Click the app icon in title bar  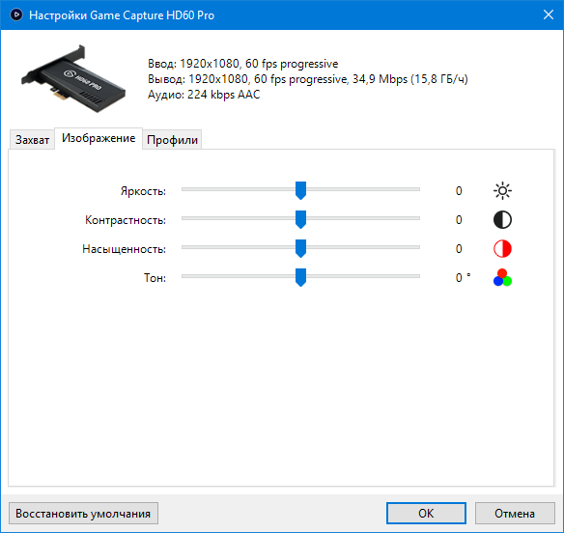(x=16, y=14)
